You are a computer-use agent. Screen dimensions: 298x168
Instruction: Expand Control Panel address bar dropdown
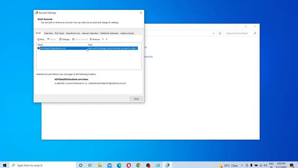point(213,33)
